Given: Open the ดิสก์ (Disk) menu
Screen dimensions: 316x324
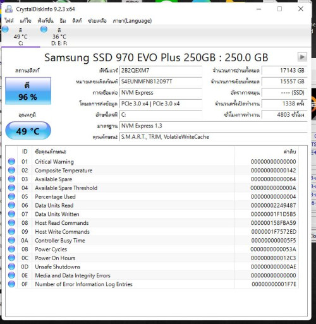Looking at the screenshot, I should (77, 21).
